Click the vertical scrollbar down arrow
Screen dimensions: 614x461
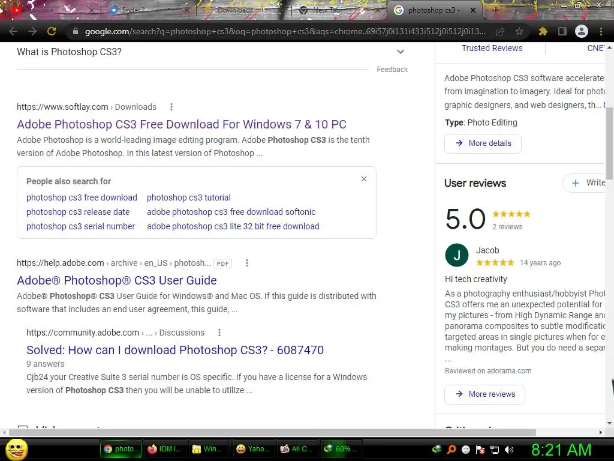609,423
